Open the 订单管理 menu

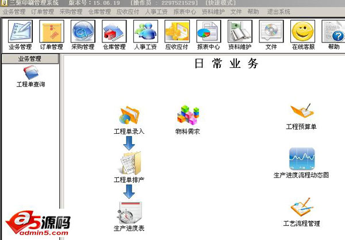click(x=43, y=11)
